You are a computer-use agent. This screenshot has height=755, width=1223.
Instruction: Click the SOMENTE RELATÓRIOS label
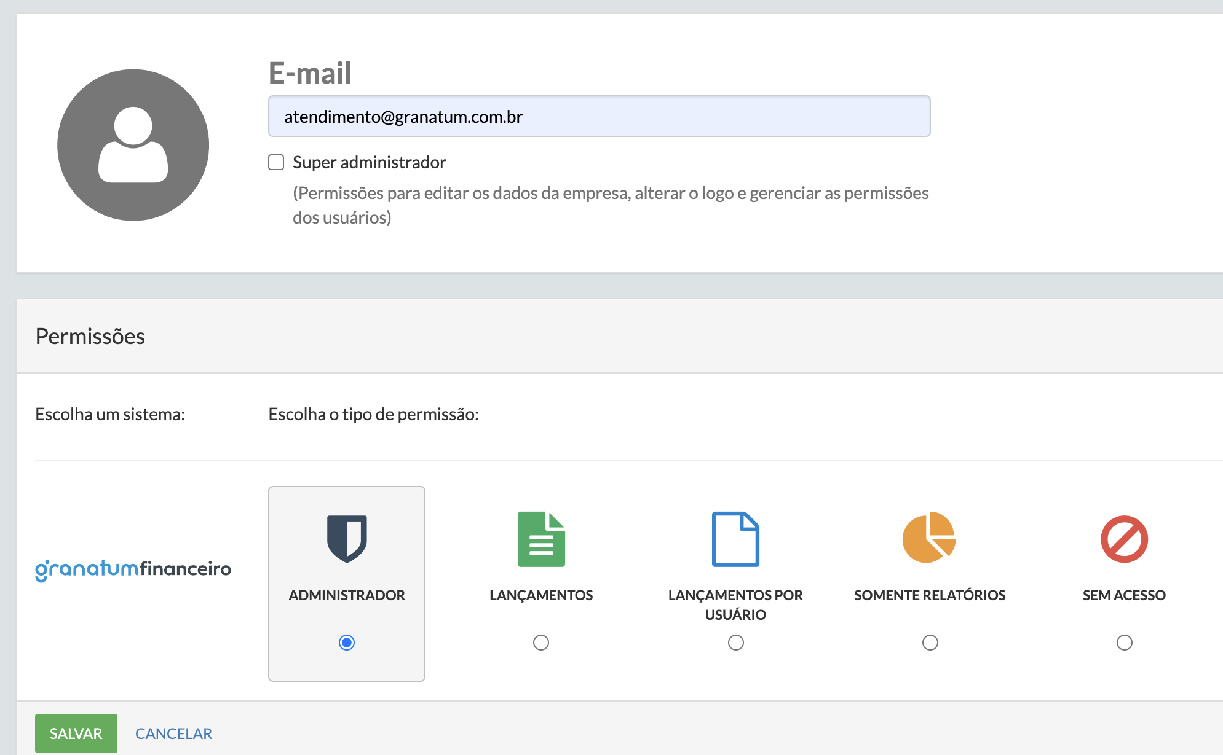[x=930, y=595]
